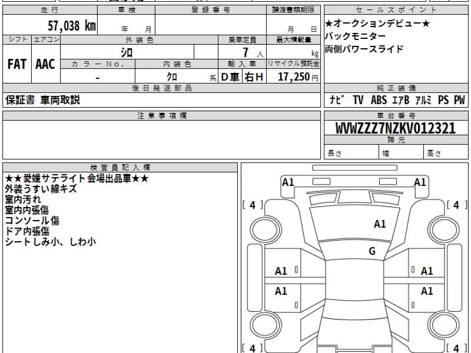
Task: Select the 保証書 車両取説 text
Action: (43, 100)
